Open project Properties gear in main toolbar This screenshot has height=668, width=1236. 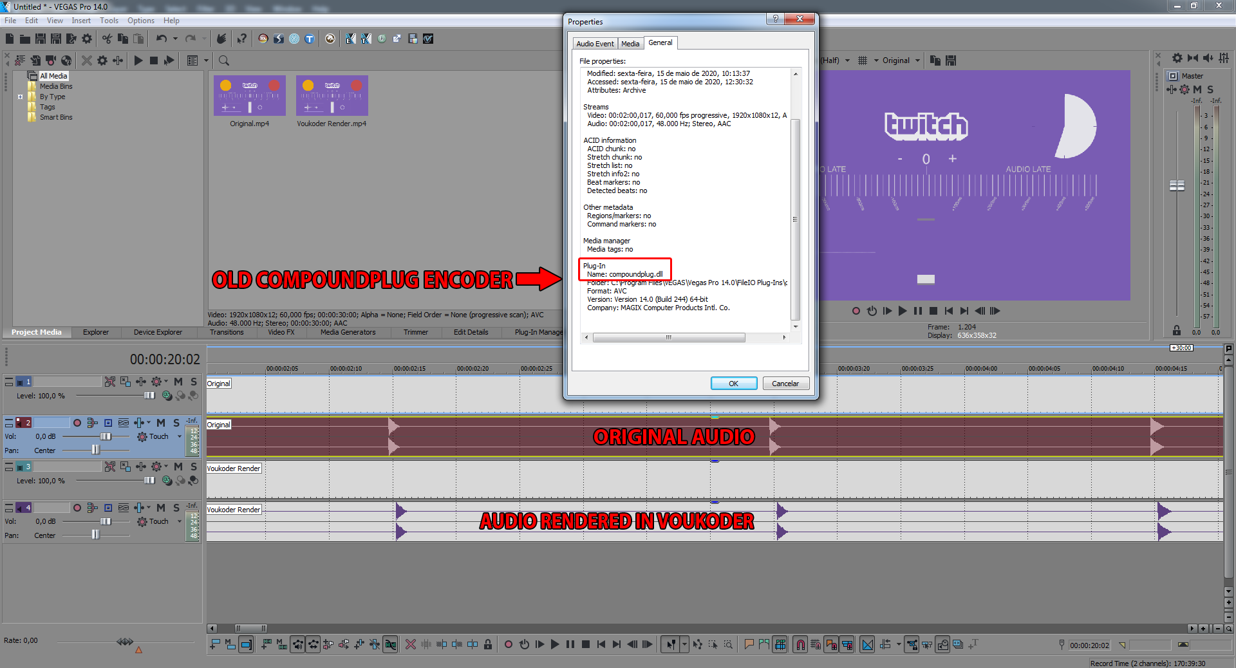click(x=87, y=39)
